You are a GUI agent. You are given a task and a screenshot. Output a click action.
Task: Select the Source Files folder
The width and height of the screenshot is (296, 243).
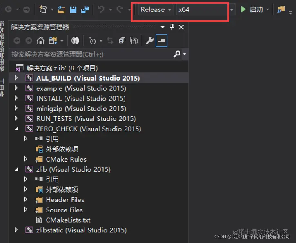tap(64, 210)
